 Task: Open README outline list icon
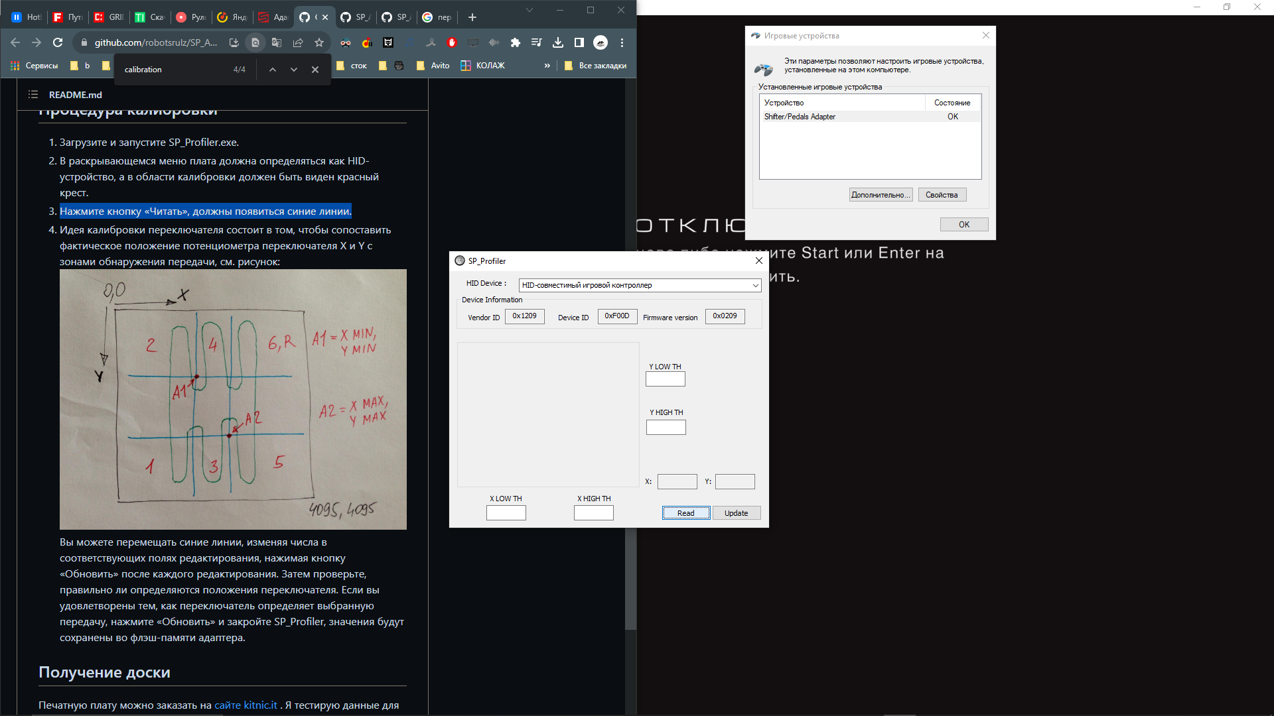point(33,95)
